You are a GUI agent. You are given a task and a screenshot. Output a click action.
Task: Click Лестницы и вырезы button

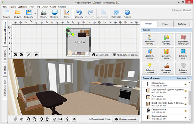166,68
